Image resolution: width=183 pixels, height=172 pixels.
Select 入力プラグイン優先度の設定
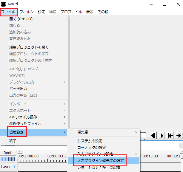104,161
